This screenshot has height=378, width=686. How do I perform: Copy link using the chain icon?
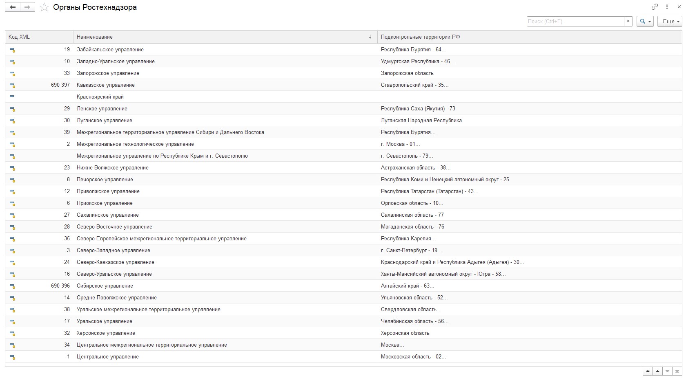655,7
